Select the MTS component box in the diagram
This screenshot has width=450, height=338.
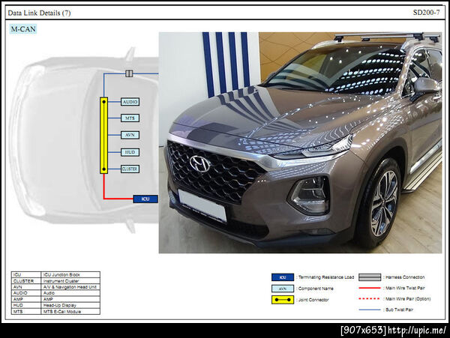point(130,118)
